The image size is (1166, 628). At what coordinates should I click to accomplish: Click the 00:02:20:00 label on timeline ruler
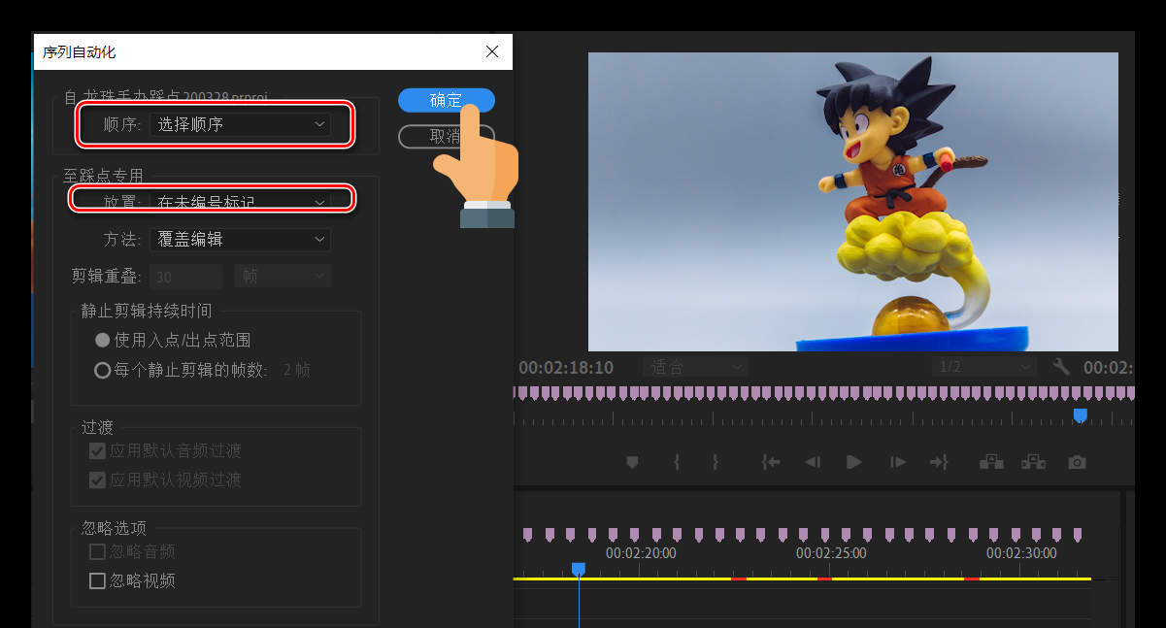(641, 553)
